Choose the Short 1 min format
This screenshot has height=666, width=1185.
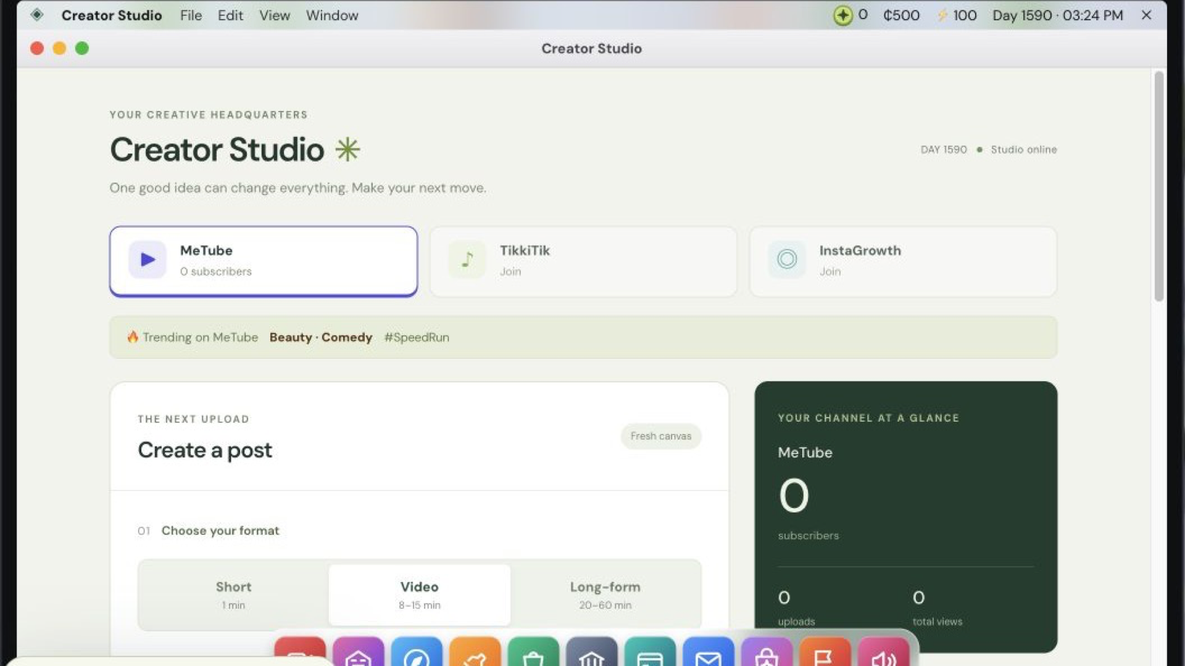point(233,595)
